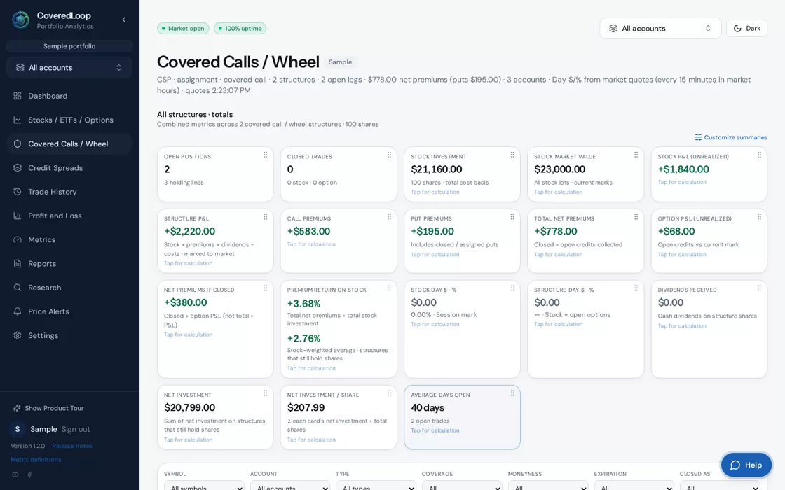
Task: Click the Settings gear icon
Action: pyautogui.click(x=18, y=335)
